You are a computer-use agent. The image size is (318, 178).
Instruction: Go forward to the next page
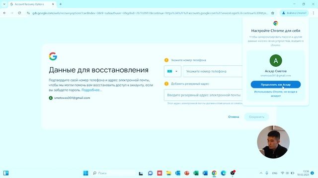point(12,13)
